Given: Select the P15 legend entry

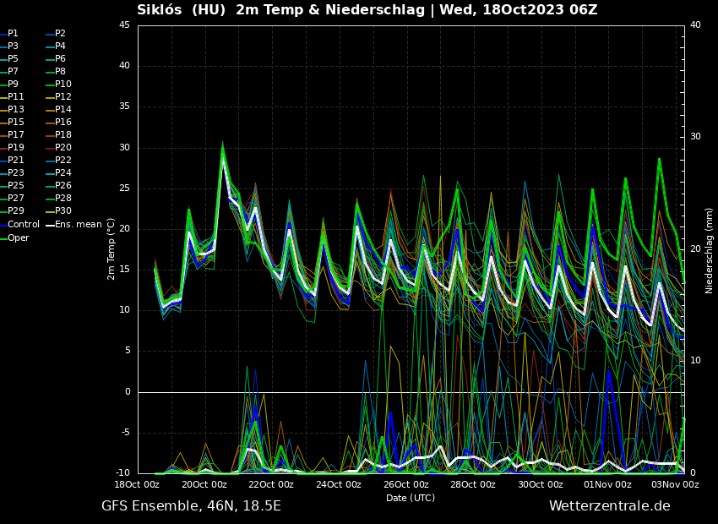Looking at the screenshot, I should (16, 123).
